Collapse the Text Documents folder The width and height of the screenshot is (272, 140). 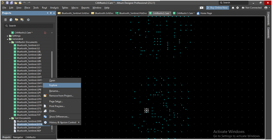pos(10,118)
